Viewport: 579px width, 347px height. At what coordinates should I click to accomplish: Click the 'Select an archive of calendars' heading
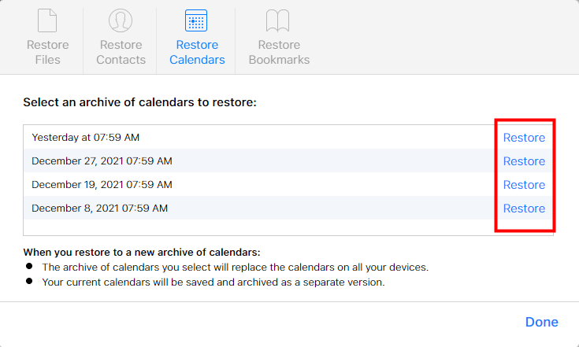click(139, 102)
